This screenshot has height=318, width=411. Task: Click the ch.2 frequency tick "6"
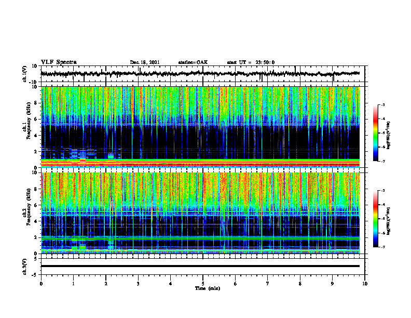coord(36,205)
